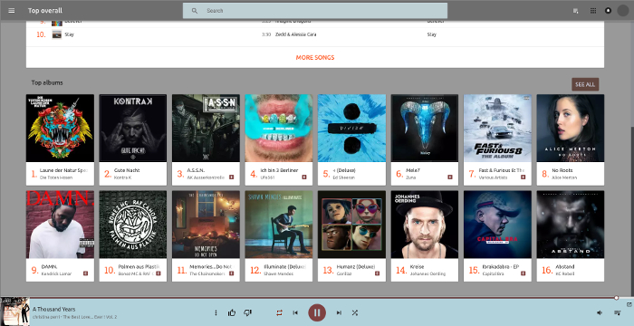Click the Gorillaz artist link

tap(342, 273)
